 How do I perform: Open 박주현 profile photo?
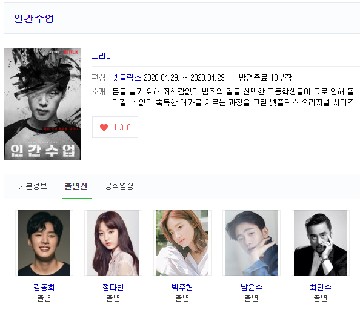click(182, 243)
